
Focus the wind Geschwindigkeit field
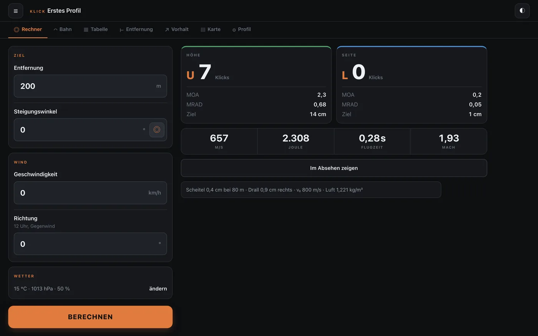tap(90, 193)
